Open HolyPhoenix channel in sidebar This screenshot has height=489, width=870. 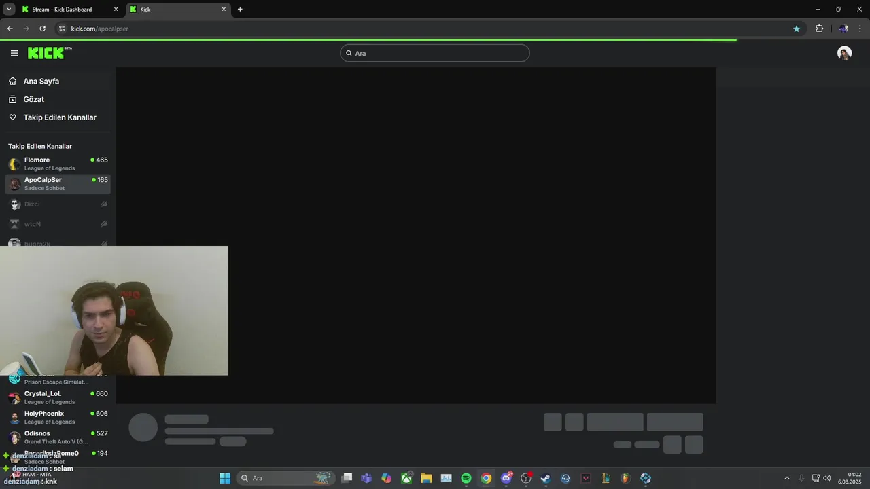tap(58, 417)
